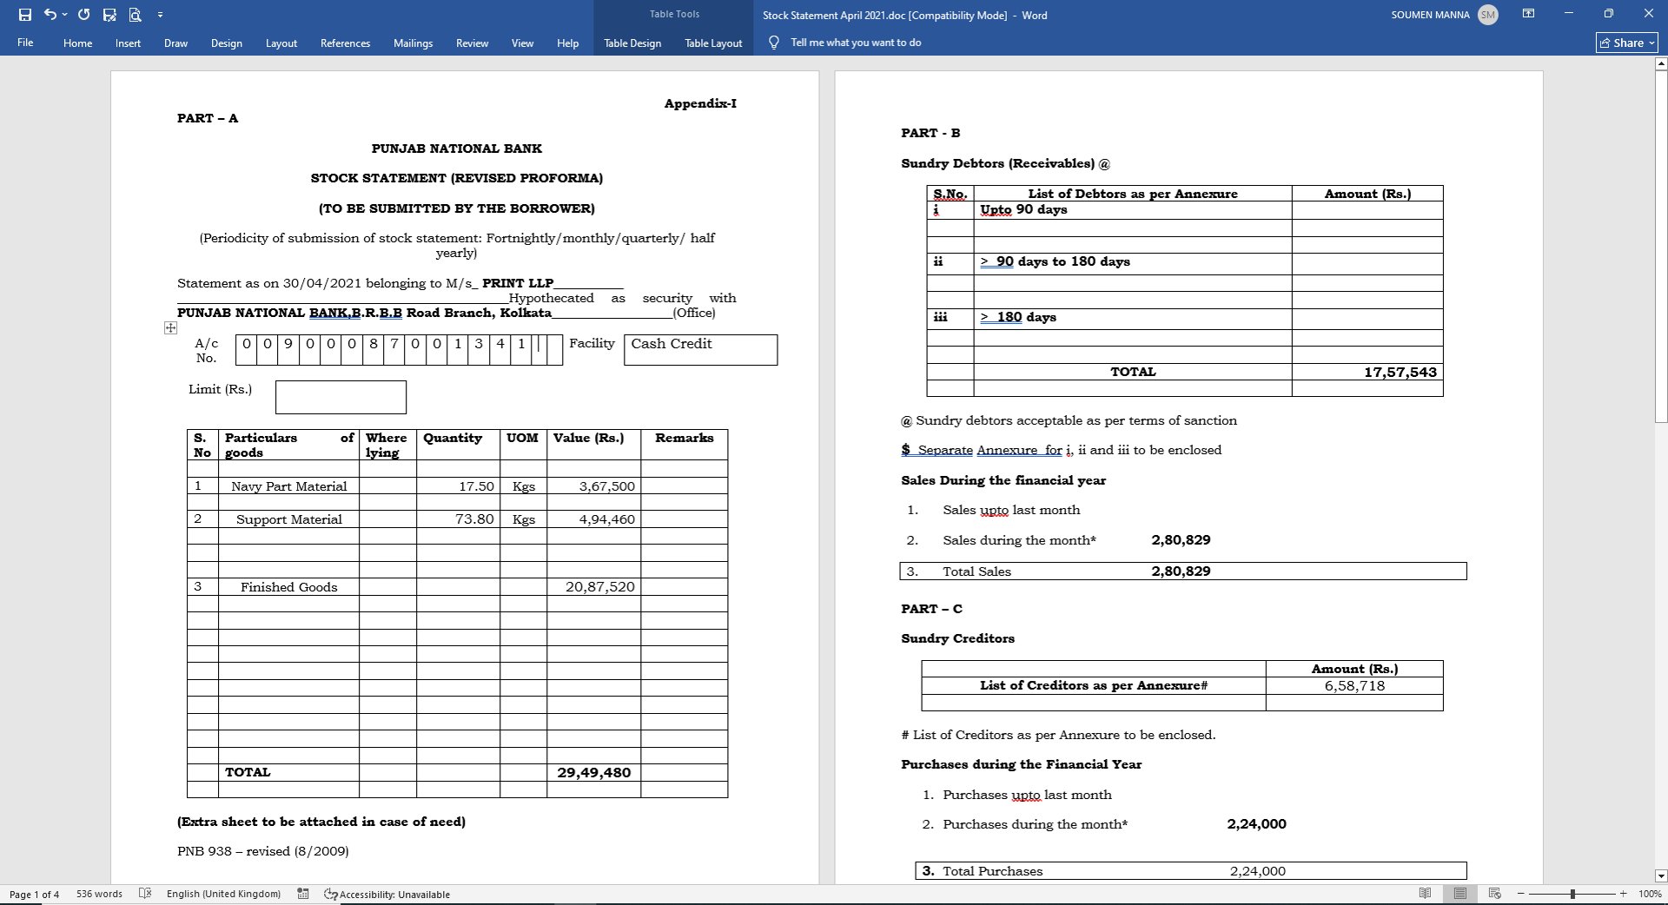Image resolution: width=1668 pixels, height=905 pixels.
Task: Click the proofing errors book icon
Action: (145, 894)
